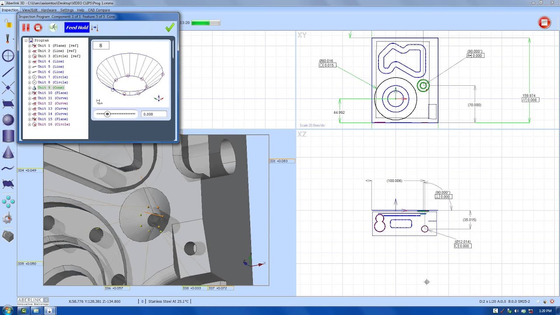Click the 159.974 dimension label
The height and width of the screenshot is (315, 560).
point(528,95)
